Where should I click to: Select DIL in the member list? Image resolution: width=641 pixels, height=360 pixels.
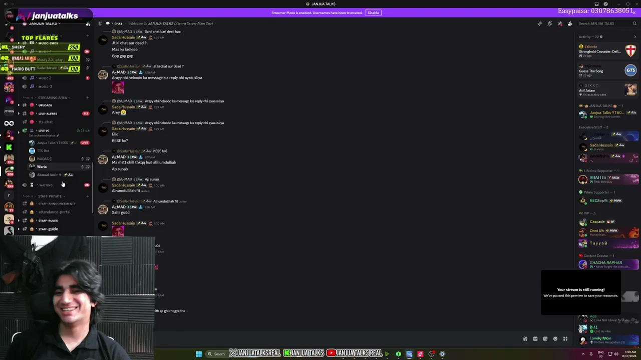(607, 329)
